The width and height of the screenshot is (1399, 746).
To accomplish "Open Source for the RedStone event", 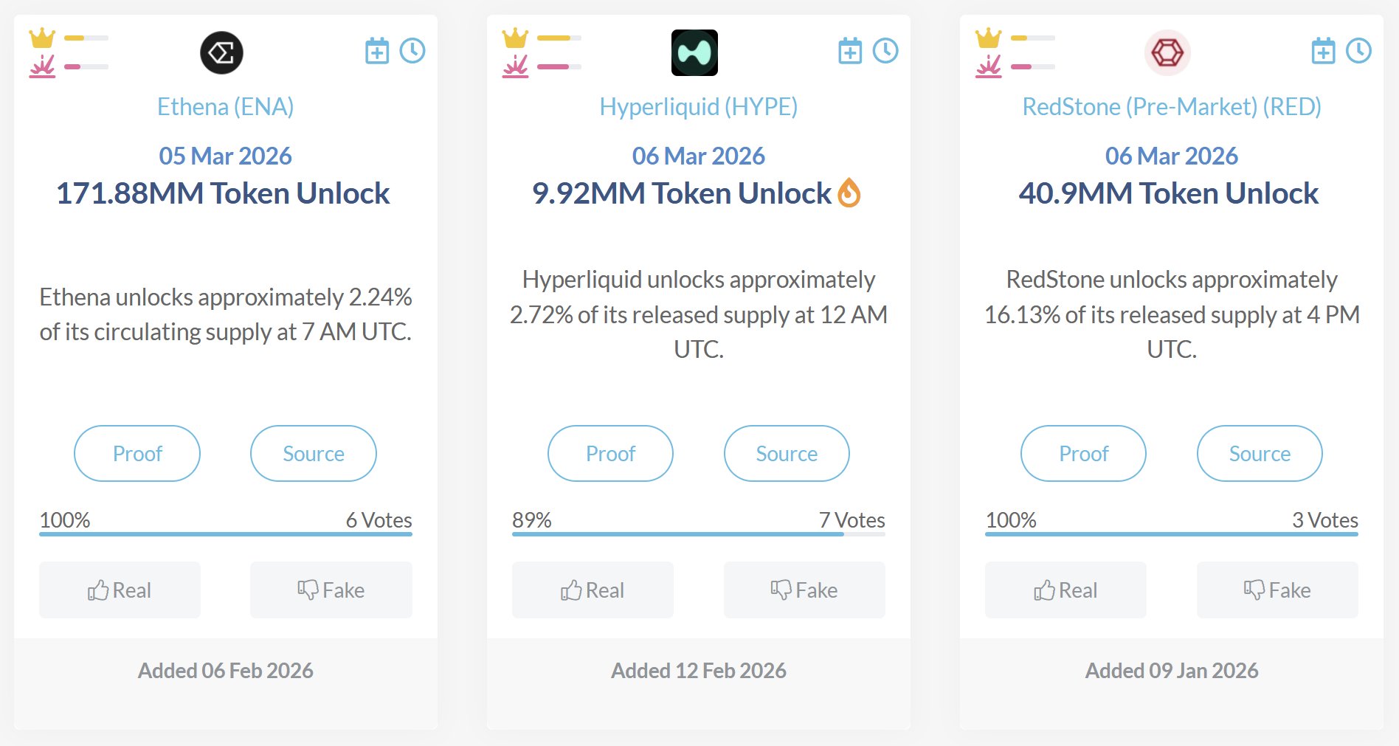I will pos(1260,453).
